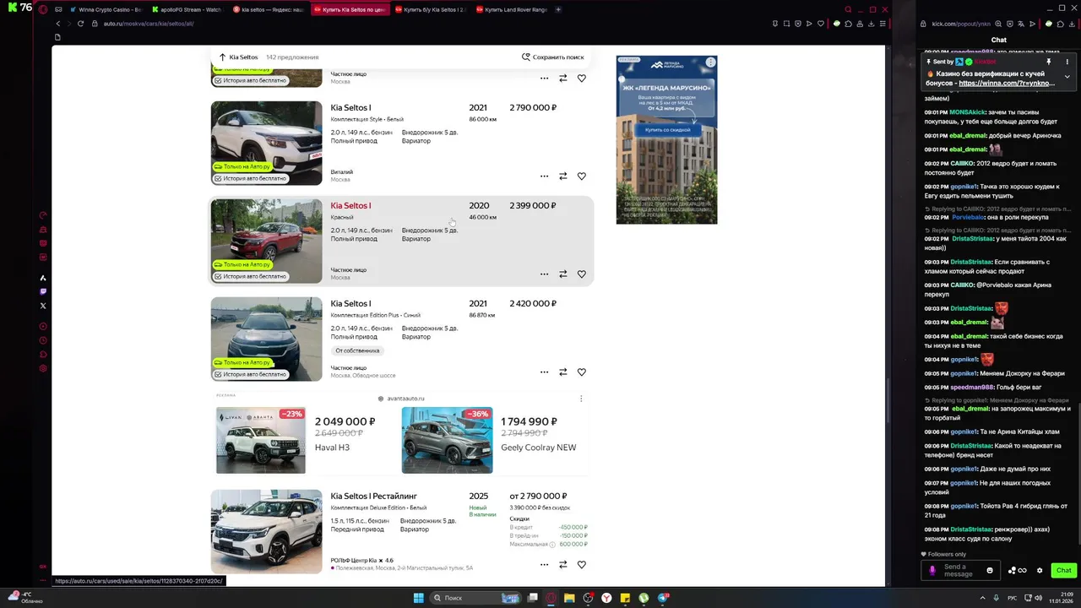Open Kick chat settings gear
1081x608 pixels.
pos(1040,570)
